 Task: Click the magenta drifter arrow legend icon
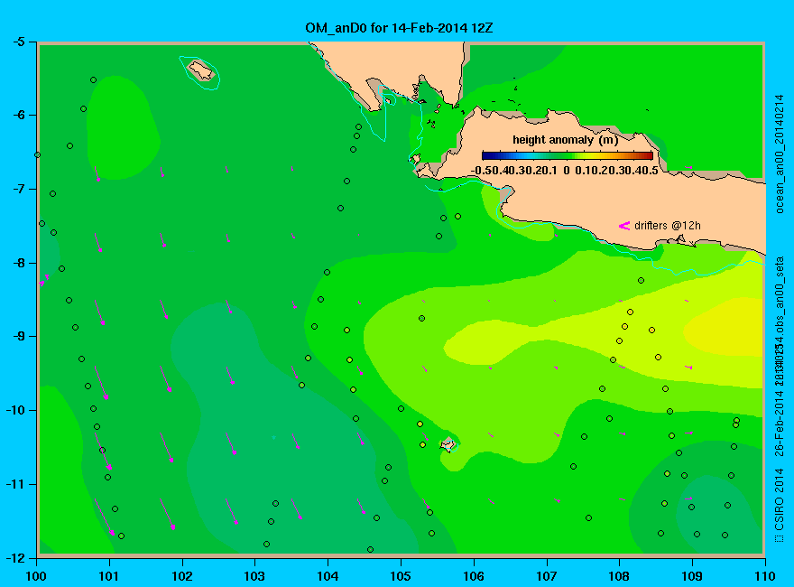(x=623, y=226)
